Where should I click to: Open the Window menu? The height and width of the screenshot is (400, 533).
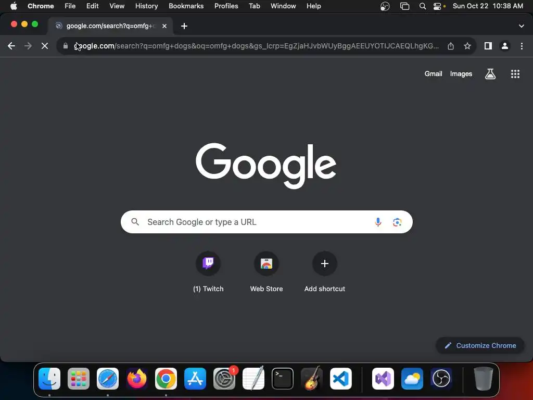[283, 6]
